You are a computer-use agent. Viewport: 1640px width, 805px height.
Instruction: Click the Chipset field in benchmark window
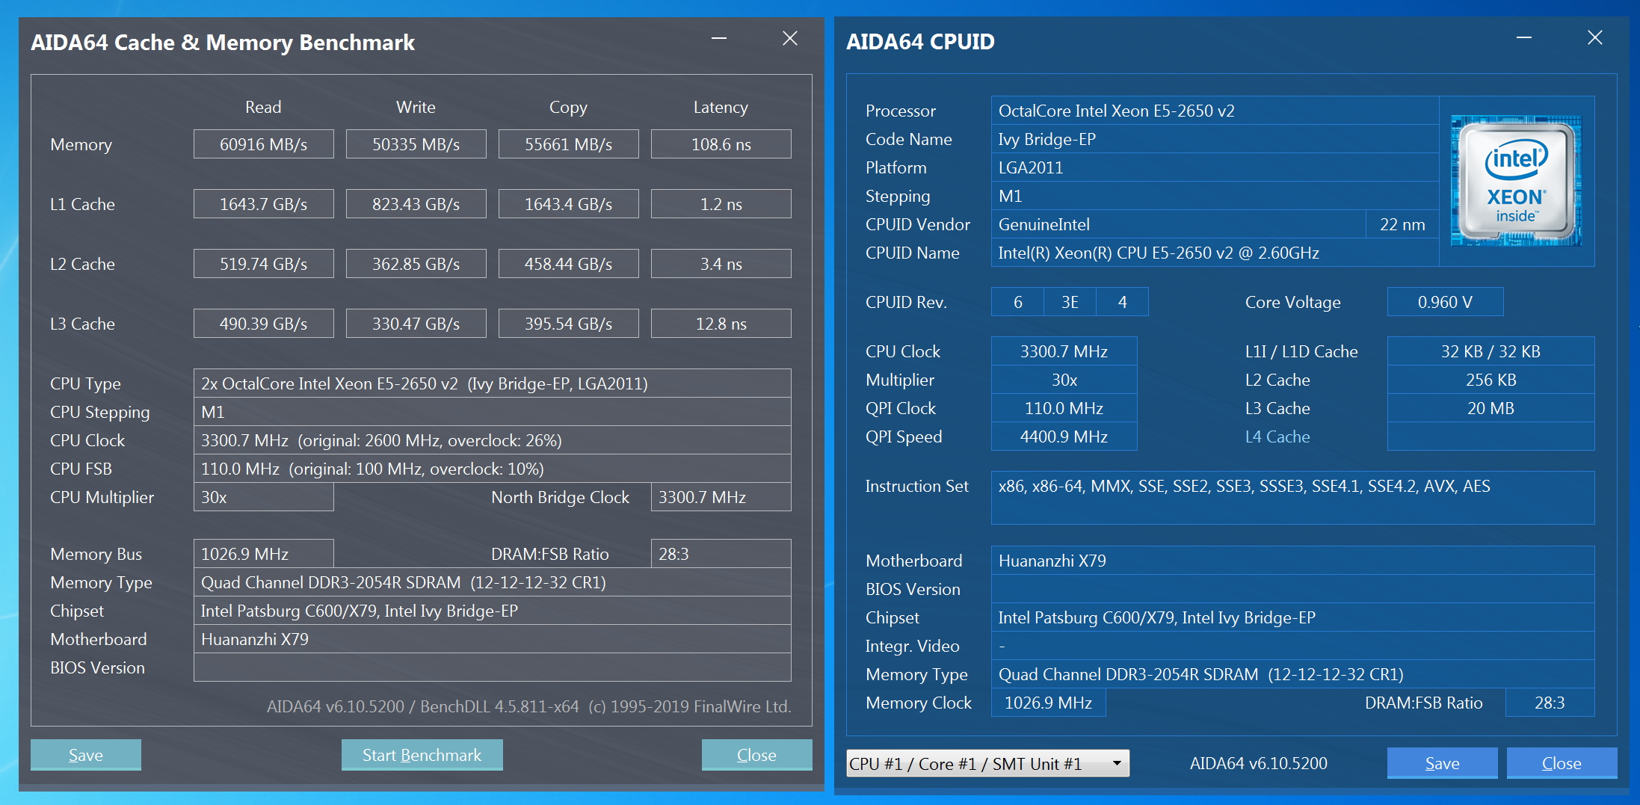(493, 611)
